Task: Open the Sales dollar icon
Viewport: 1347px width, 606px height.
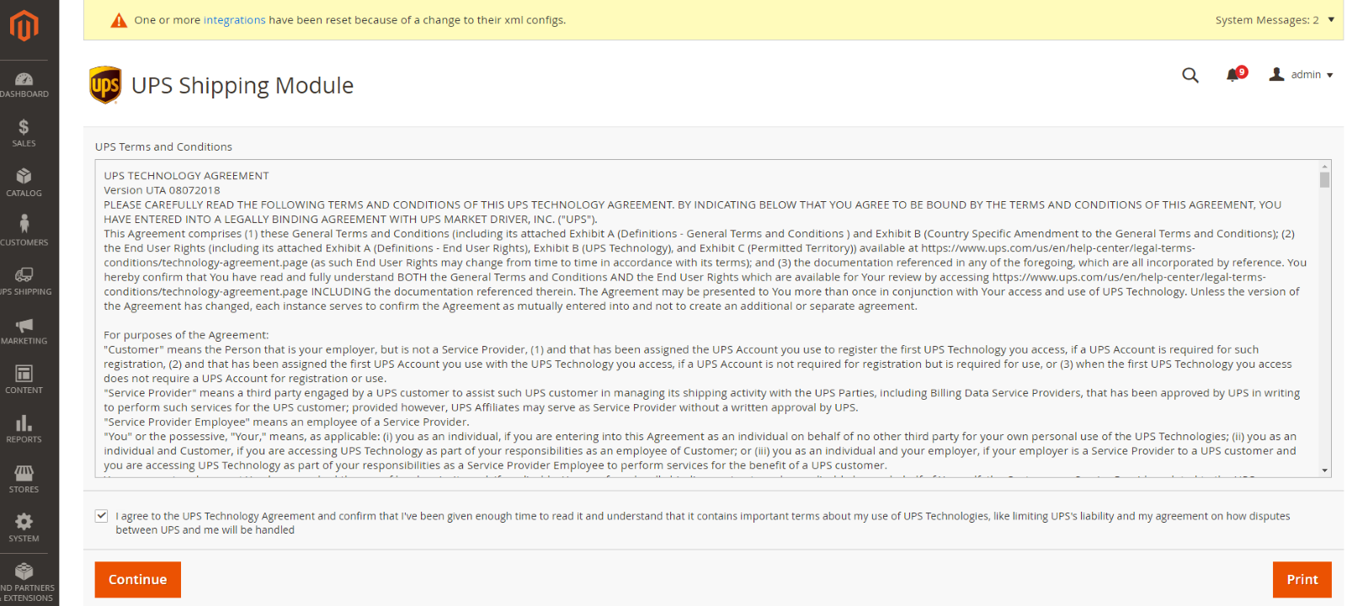Action: pos(24,127)
